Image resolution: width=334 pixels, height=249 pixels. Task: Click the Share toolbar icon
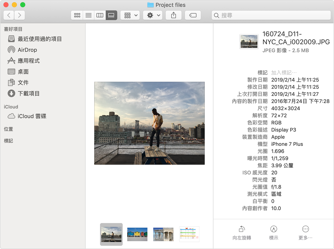tap(174, 15)
